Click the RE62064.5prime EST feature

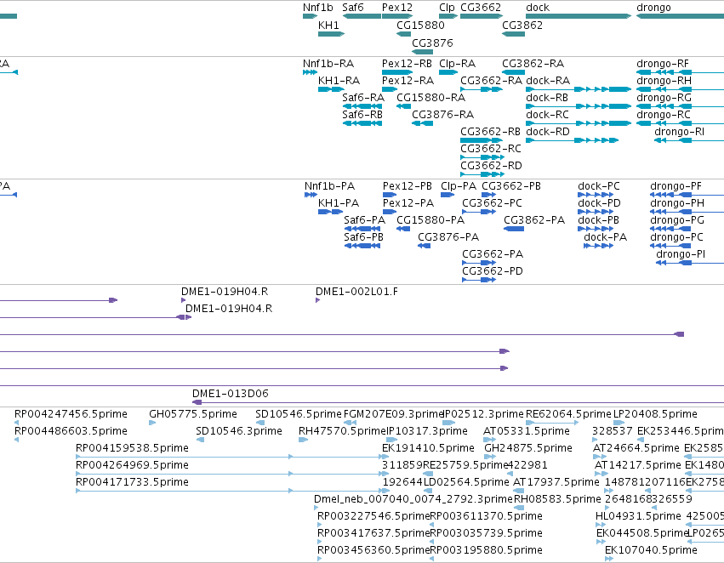click(552, 424)
